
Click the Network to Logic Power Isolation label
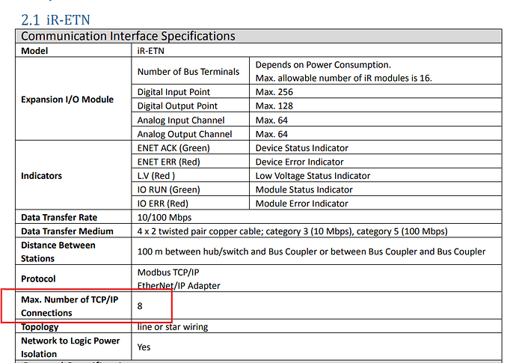[x=70, y=347]
